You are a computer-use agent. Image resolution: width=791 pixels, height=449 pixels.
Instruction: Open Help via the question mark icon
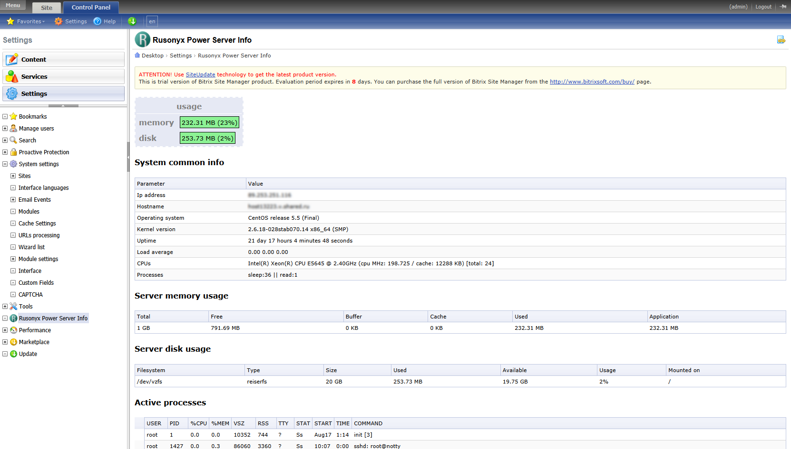(x=97, y=21)
